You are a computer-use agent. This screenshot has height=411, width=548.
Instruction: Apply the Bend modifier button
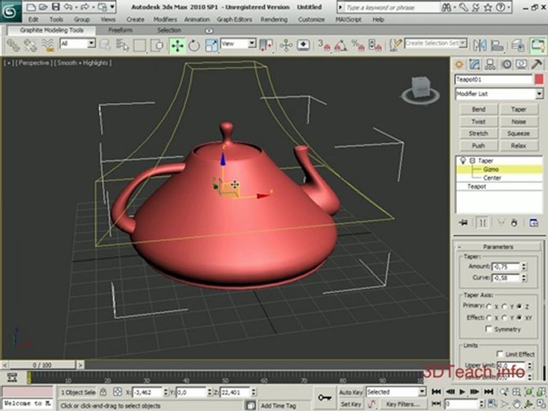pos(478,110)
